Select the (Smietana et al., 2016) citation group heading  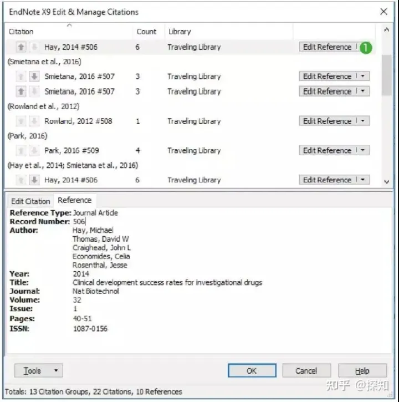click(x=44, y=62)
